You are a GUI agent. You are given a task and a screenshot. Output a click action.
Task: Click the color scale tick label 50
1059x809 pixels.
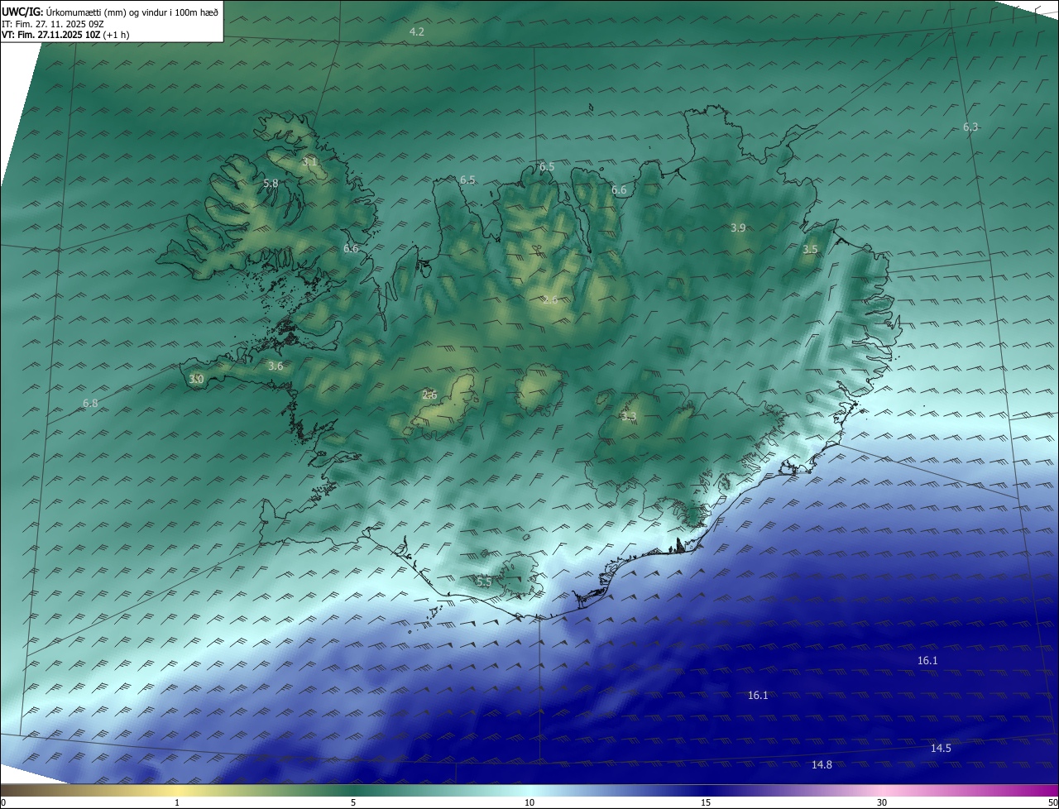pos(1052,802)
